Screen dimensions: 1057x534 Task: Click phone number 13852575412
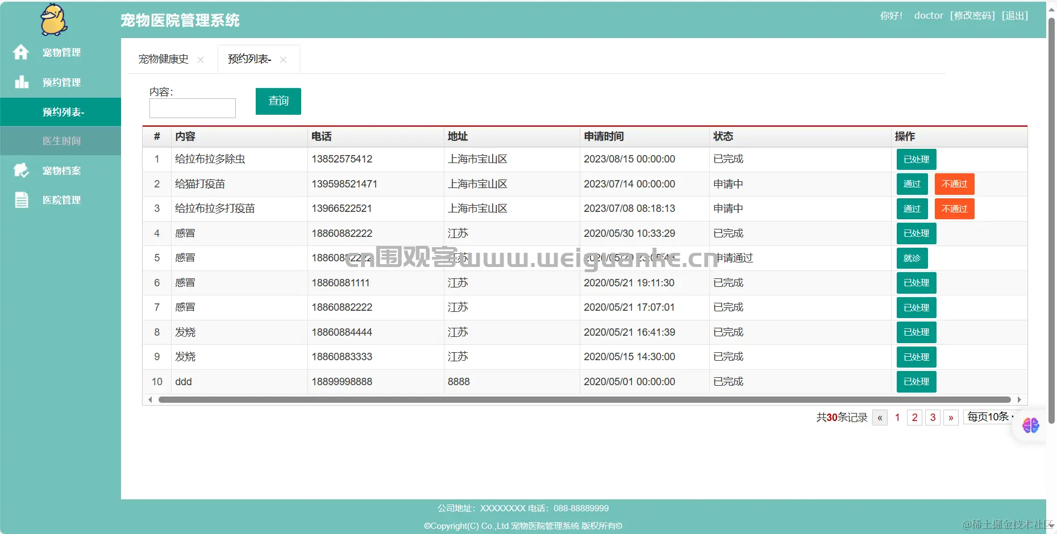tap(342, 159)
